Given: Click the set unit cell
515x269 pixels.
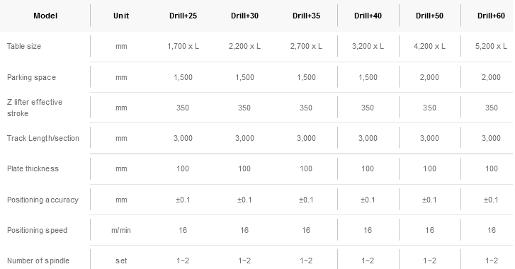Looking at the screenshot, I should 121,261.
